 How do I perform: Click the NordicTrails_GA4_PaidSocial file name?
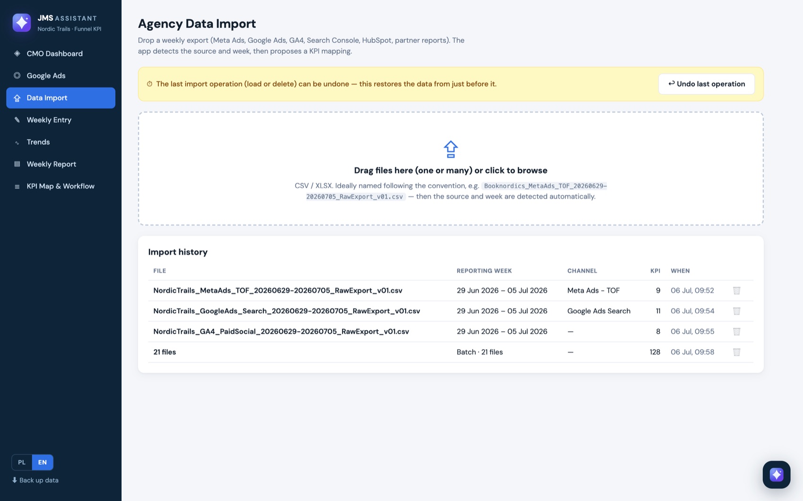pyautogui.click(x=281, y=332)
